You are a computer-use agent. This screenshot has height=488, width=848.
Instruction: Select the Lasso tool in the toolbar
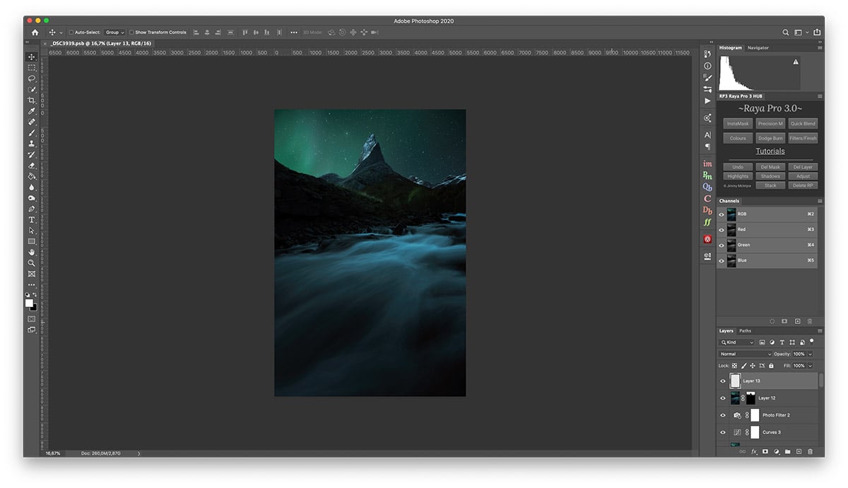coord(32,79)
